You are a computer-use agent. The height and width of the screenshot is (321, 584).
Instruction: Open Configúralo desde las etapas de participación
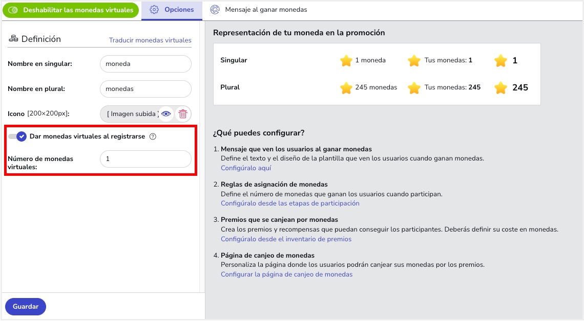coord(290,203)
